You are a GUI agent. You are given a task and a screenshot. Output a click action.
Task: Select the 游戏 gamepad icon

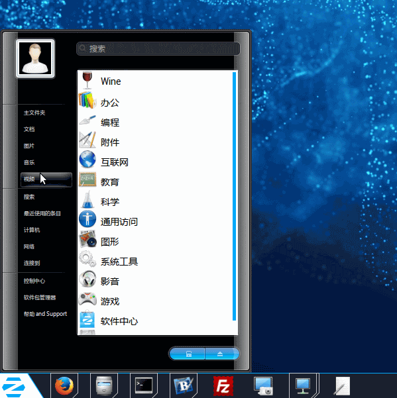click(x=87, y=299)
